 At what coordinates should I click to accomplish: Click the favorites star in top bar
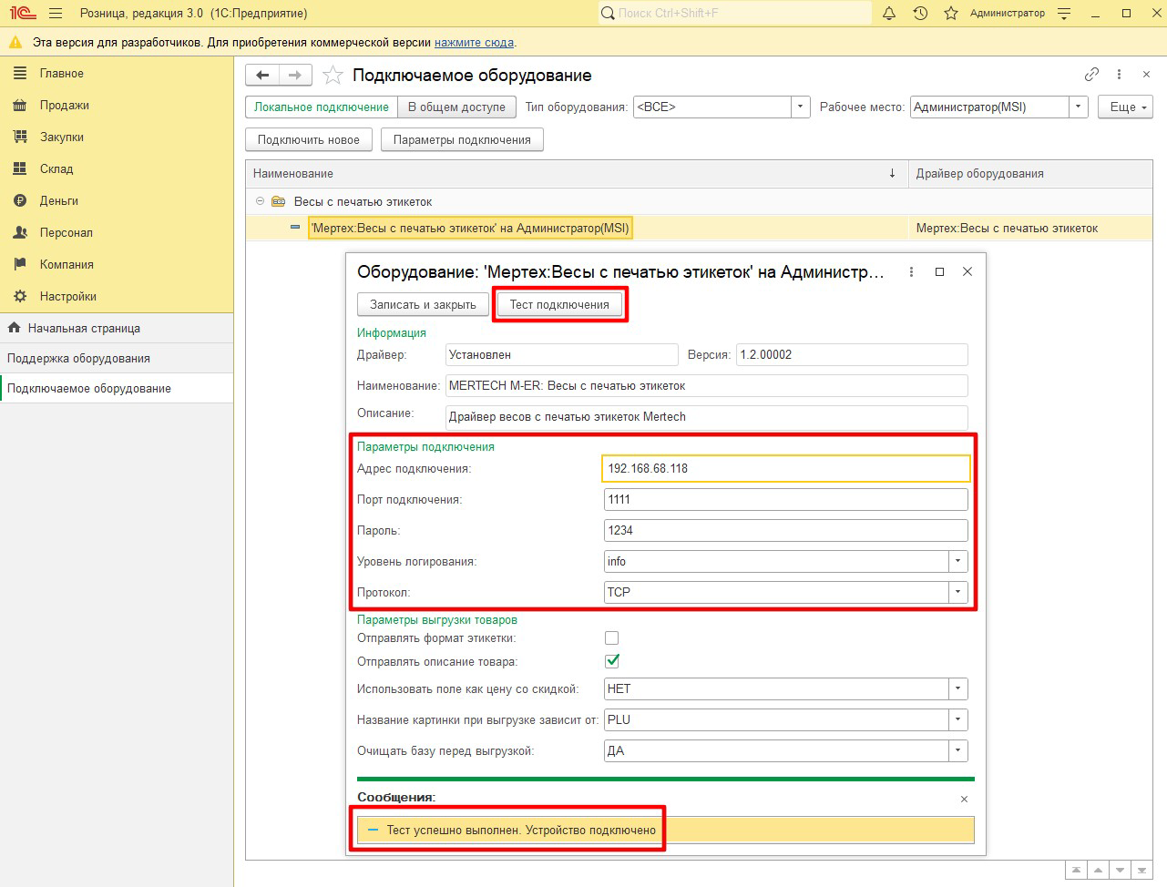(x=950, y=14)
